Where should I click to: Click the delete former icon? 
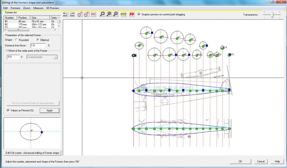(x=87, y=14)
